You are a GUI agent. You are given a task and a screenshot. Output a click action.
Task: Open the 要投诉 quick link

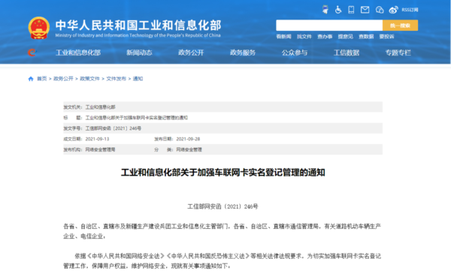pyautogui.click(x=386, y=37)
